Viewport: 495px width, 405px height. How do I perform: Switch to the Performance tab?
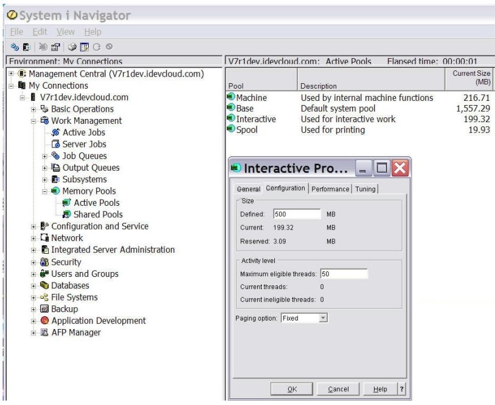[330, 189]
